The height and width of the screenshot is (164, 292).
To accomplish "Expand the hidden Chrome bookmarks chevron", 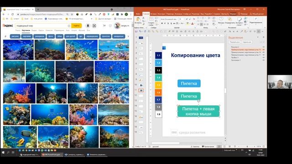I will pos(91,19).
